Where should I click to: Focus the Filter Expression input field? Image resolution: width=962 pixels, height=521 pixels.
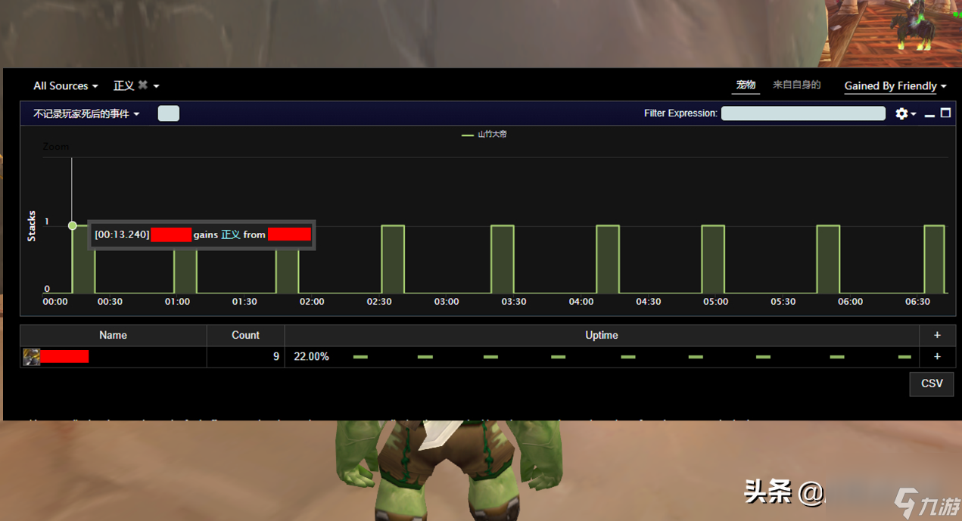click(x=803, y=113)
